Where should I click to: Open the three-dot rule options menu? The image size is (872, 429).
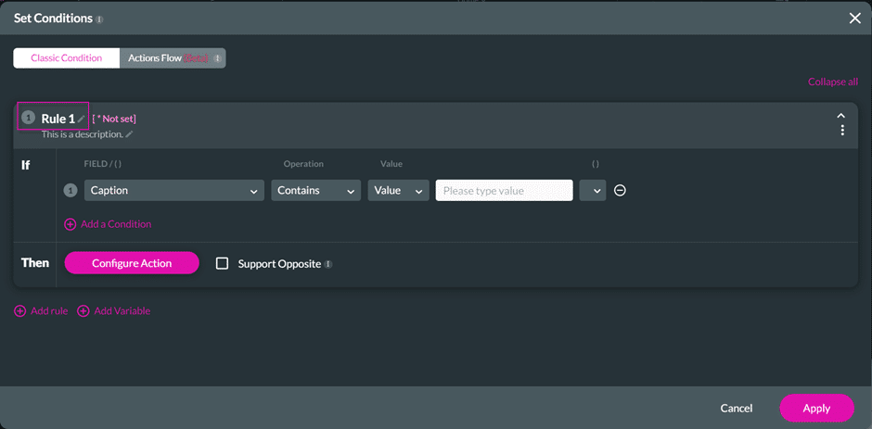click(842, 131)
